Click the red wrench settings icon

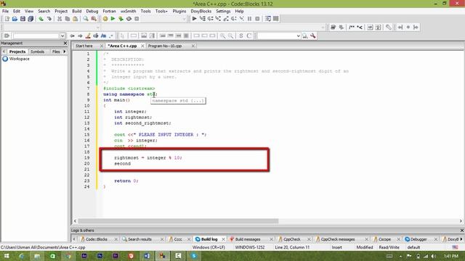click(x=313, y=36)
